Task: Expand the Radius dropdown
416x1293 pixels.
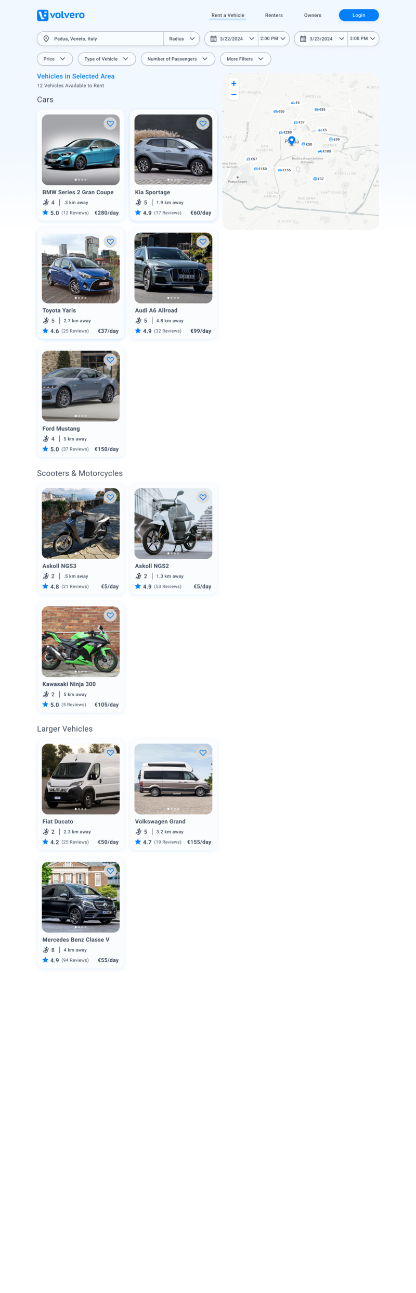Action: (x=181, y=39)
